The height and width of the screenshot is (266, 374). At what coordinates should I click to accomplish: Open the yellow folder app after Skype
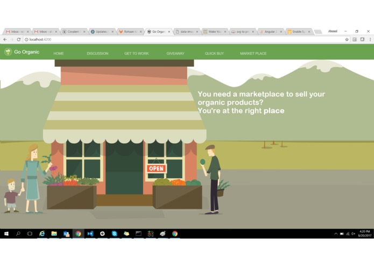126,234
